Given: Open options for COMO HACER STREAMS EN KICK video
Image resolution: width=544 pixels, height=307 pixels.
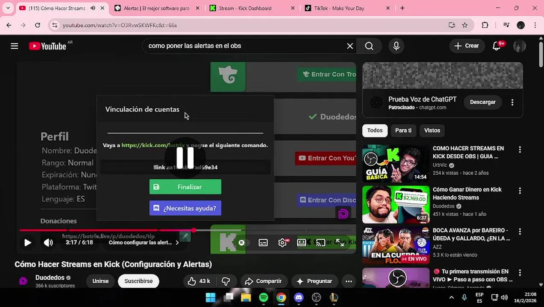Looking at the screenshot, I should point(520,150).
